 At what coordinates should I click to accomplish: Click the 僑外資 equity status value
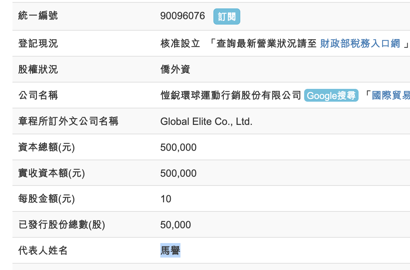click(175, 69)
